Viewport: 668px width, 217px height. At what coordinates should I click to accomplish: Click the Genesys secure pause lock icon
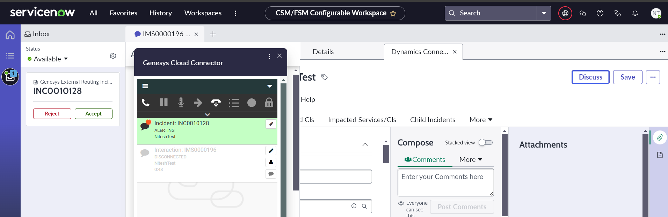(269, 102)
